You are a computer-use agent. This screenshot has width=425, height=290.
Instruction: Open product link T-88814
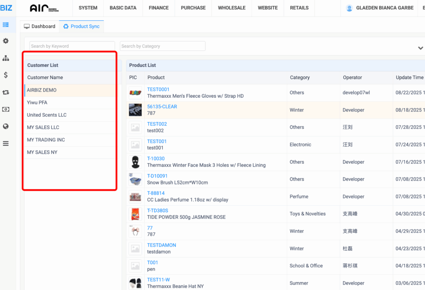156,193
